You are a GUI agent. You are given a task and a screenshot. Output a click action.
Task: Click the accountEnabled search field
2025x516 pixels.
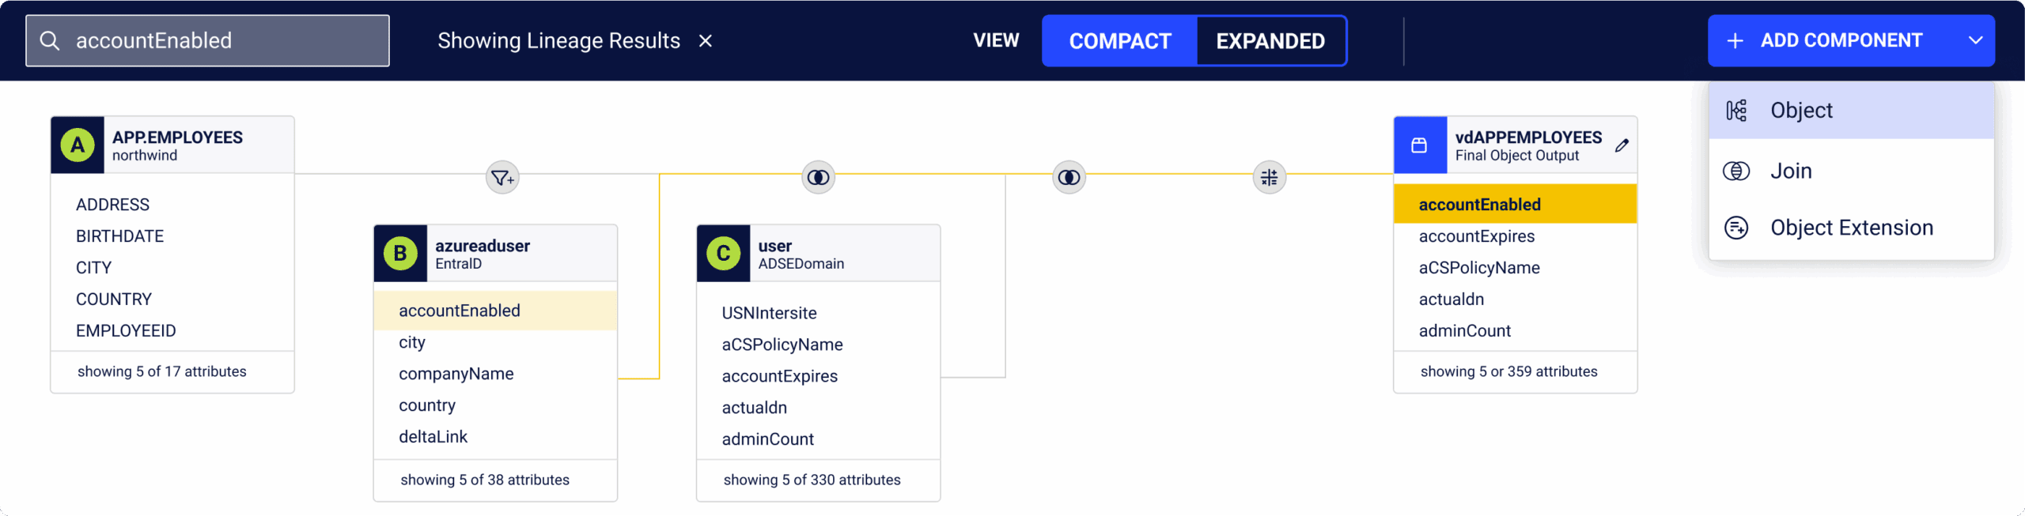(x=207, y=41)
